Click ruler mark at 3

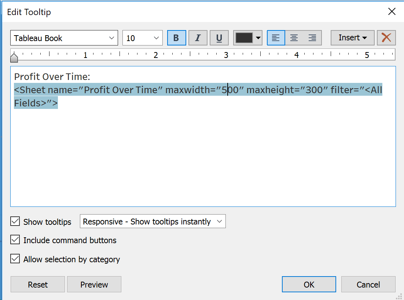pyautogui.click(x=226, y=55)
